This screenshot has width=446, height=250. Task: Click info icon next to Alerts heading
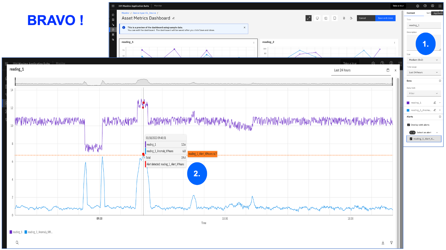440,117
